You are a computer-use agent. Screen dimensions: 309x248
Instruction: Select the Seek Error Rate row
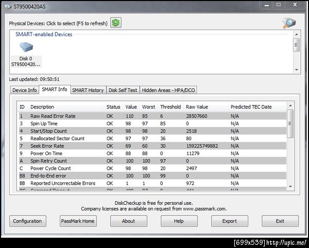point(152,146)
